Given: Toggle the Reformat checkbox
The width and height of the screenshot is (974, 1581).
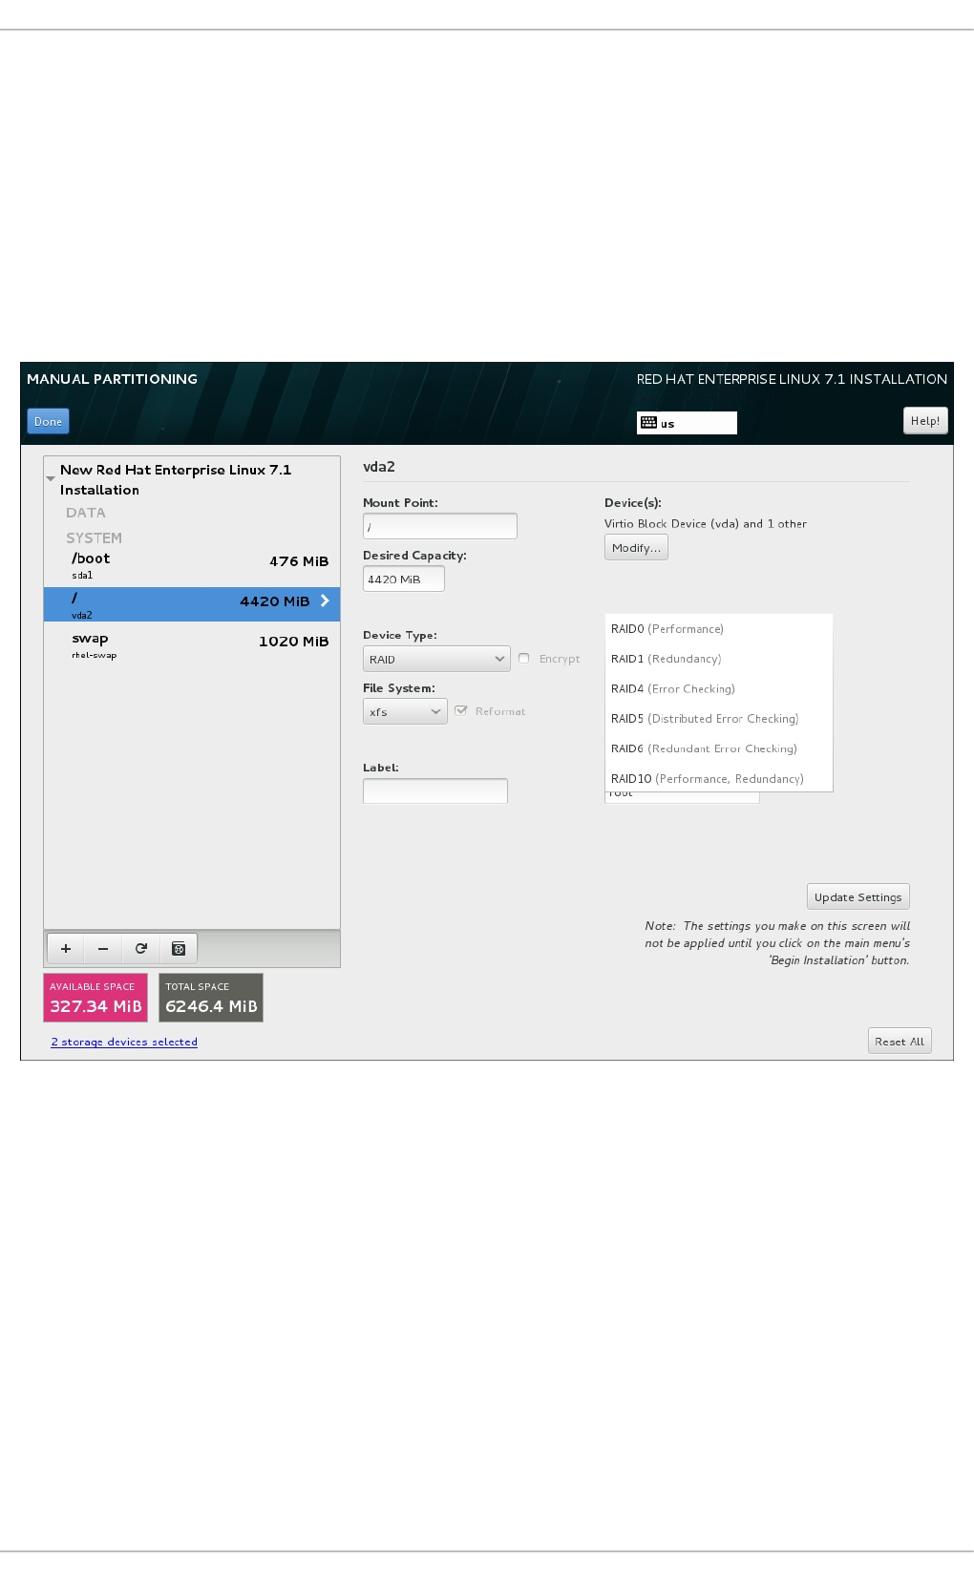Looking at the screenshot, I should [461, 710].
